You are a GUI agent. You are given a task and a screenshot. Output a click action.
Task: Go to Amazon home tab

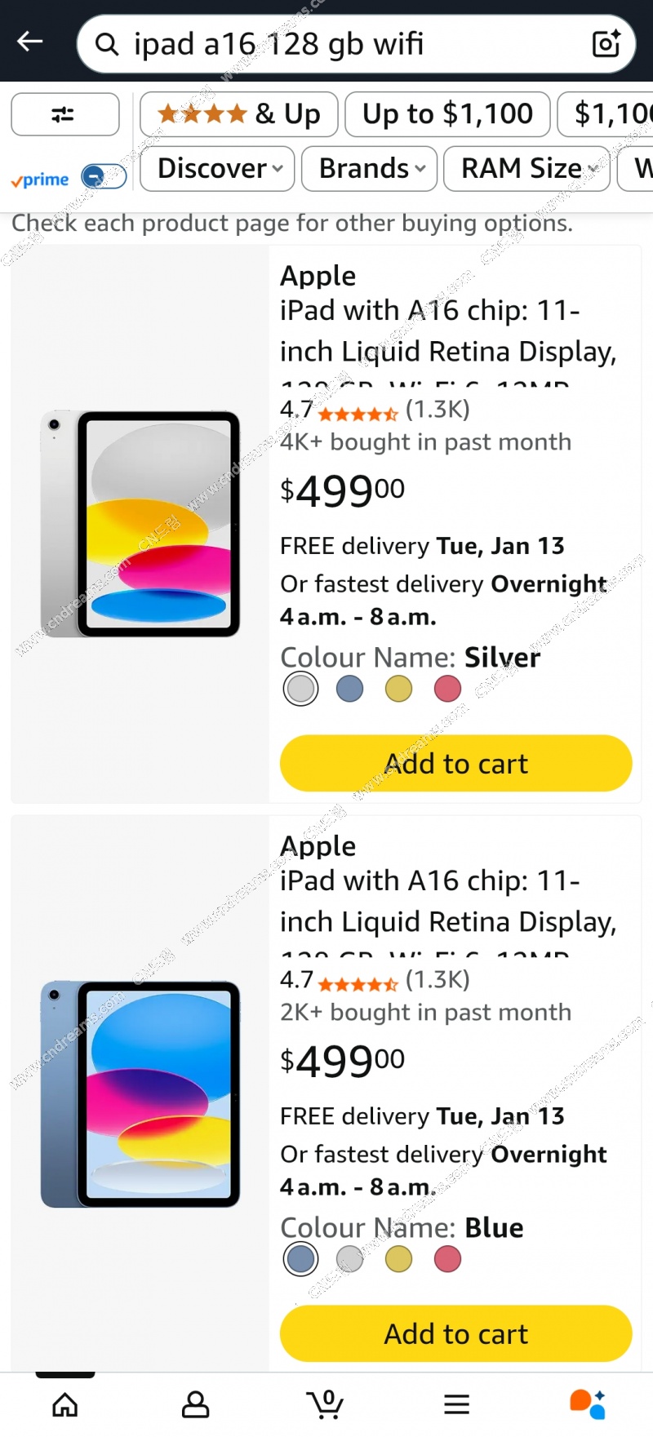(65, 1404)
